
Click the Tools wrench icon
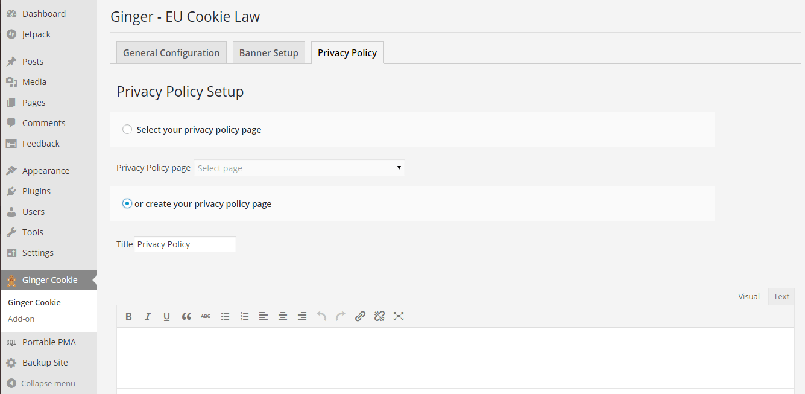point(11,232)
